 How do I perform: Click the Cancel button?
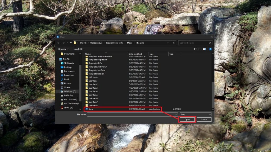(x=204, y=120)
